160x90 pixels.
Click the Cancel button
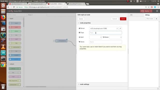pyautogui.click(x=114, y=19)
